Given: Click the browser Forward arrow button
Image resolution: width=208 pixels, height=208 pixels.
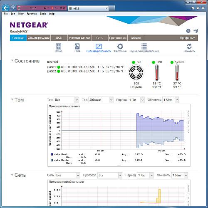Looking at the screenshot, I should [x=13, y=8].
